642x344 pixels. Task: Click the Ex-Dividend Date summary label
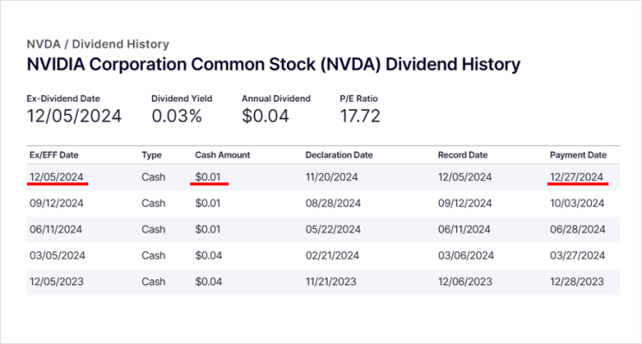click(63, 99)
